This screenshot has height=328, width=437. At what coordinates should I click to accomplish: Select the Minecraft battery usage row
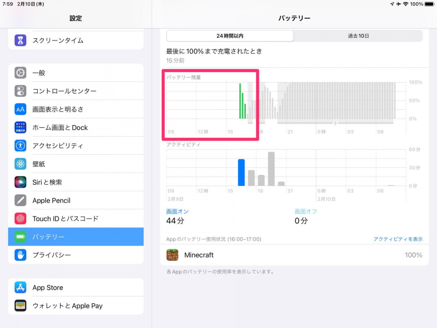coord(294,255)
